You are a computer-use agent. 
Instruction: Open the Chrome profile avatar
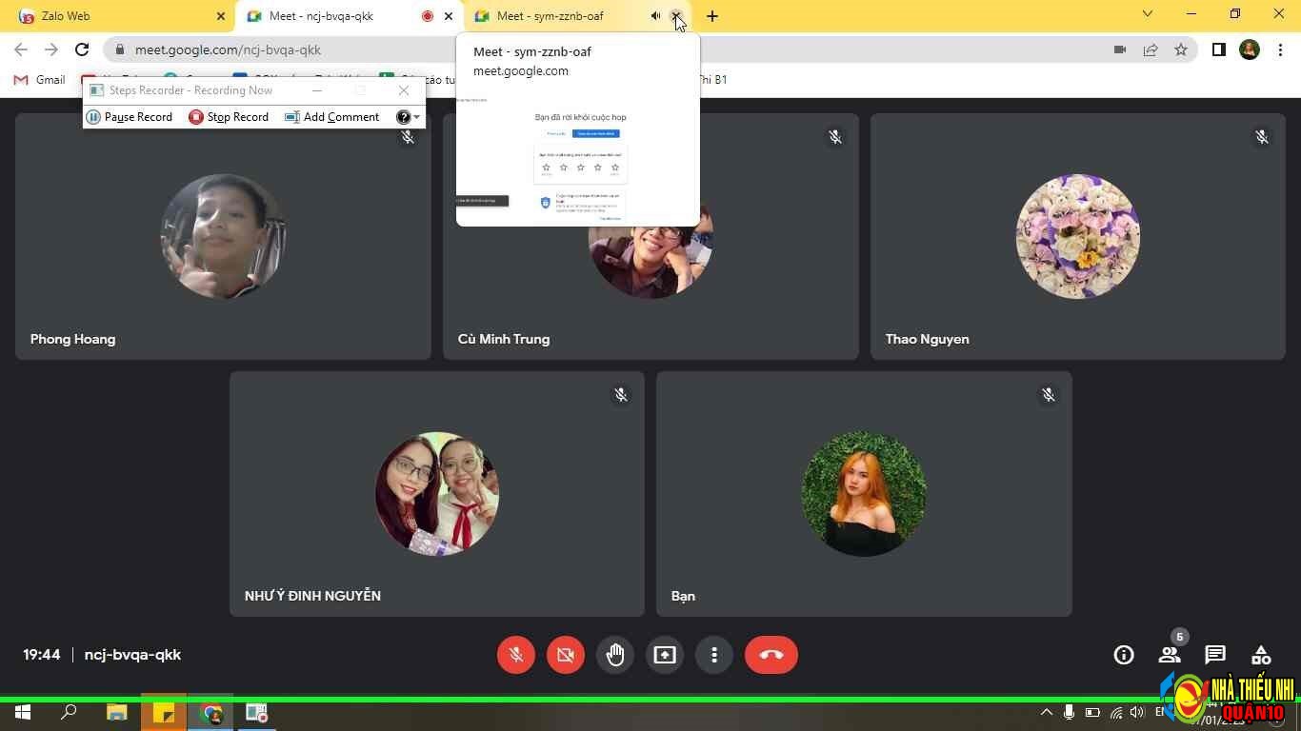pyautogui.click(x=1250, y=49)
